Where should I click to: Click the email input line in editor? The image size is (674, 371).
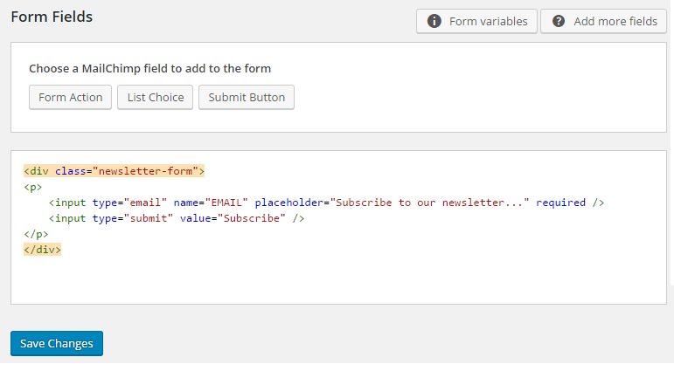(x=327, y=203)
